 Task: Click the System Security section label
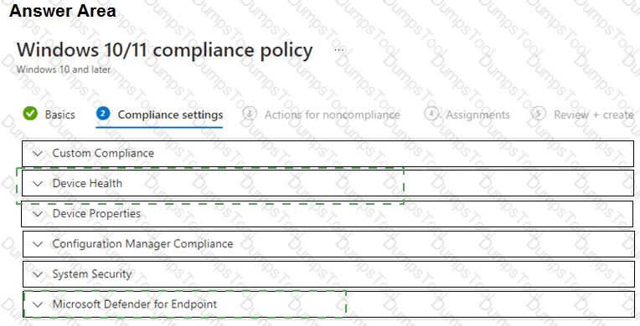tap(92, 274)
